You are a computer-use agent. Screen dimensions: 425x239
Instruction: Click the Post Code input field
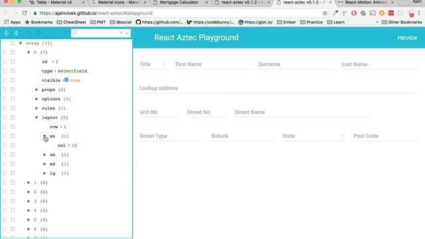[x=386, y=135]
